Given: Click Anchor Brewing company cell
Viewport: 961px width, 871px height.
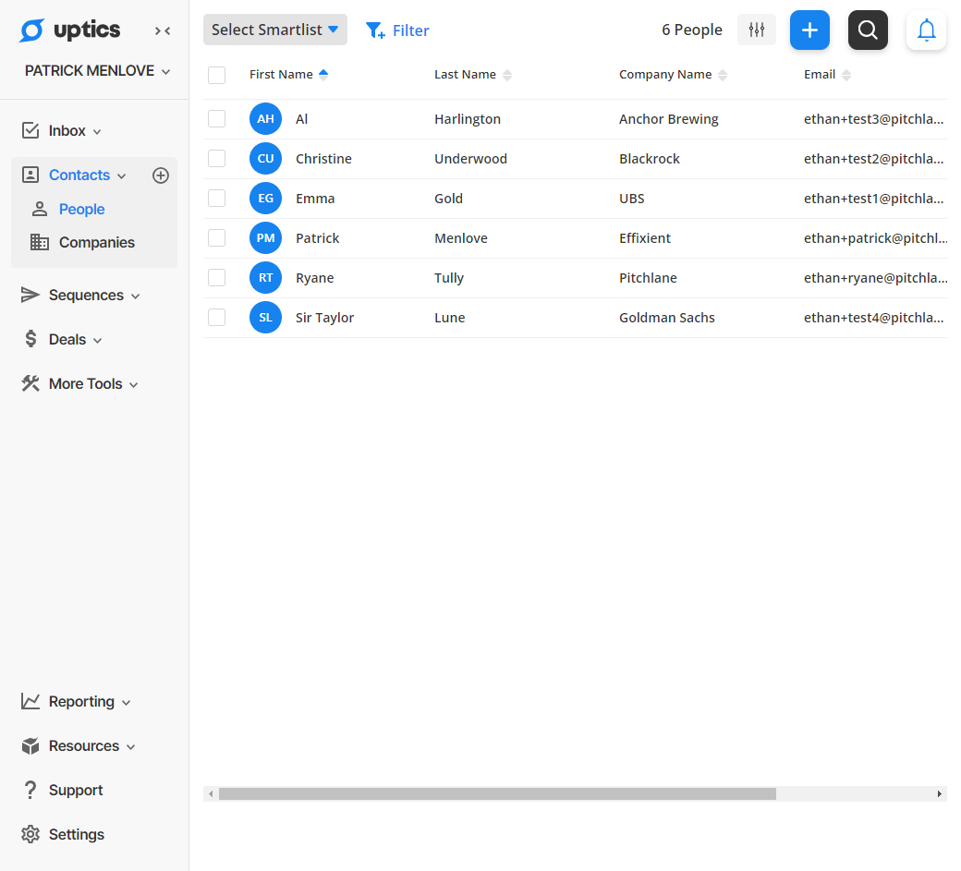Looking at the screenshot, I should coord(669,119).
